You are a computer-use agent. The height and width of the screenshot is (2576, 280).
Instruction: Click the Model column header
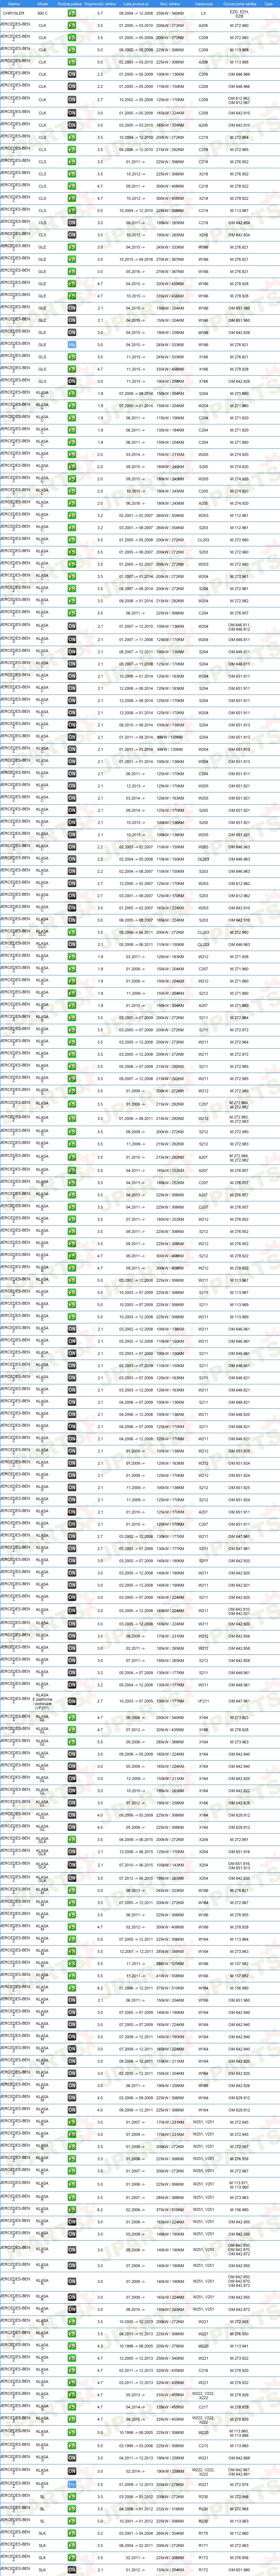pyautogui.click(x=43, y=4)
